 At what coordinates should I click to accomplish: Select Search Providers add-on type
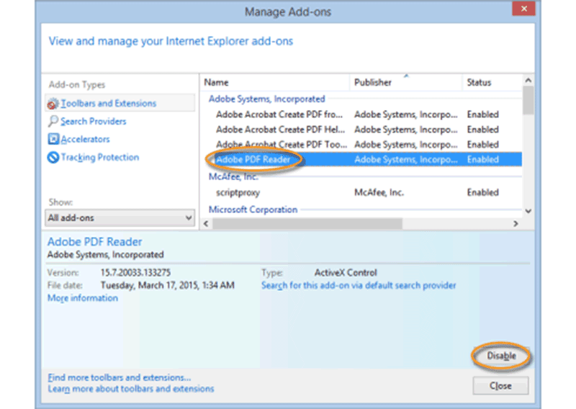point(94,121)
